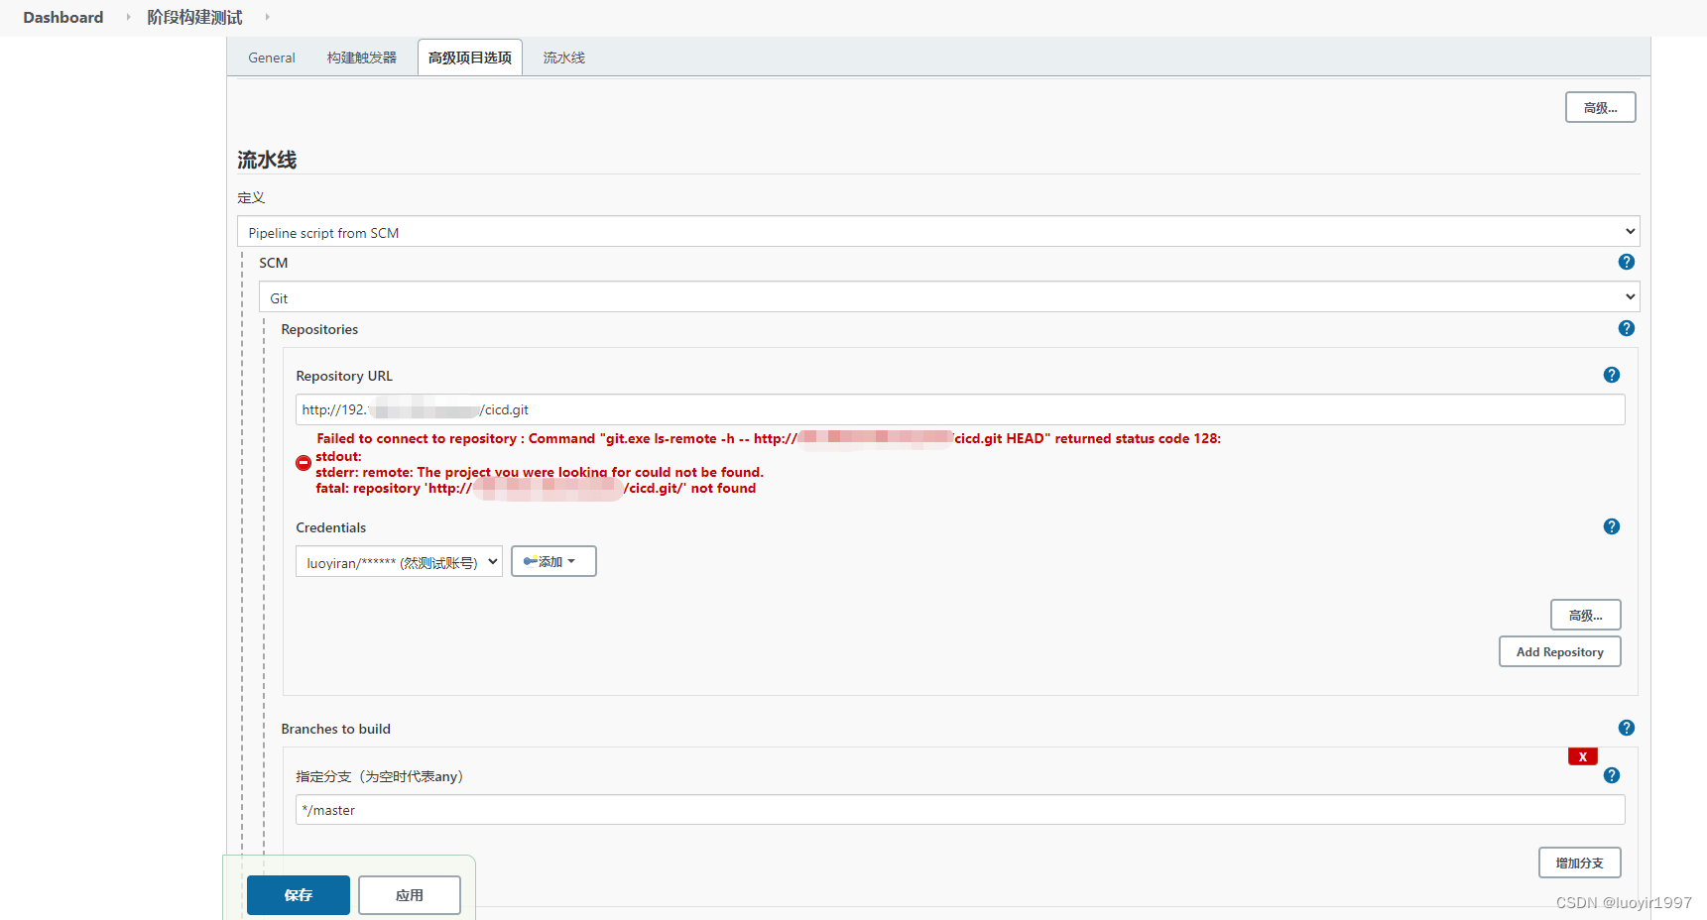
Task: Click the help icon next to 指定分支
Action: [1612, 775]
